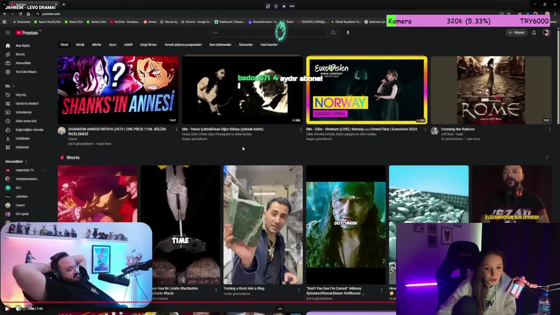
Task: Open the DUTCHMAN pirate short thumbnail
Action: pyautogui.click(x=346, y=225)
